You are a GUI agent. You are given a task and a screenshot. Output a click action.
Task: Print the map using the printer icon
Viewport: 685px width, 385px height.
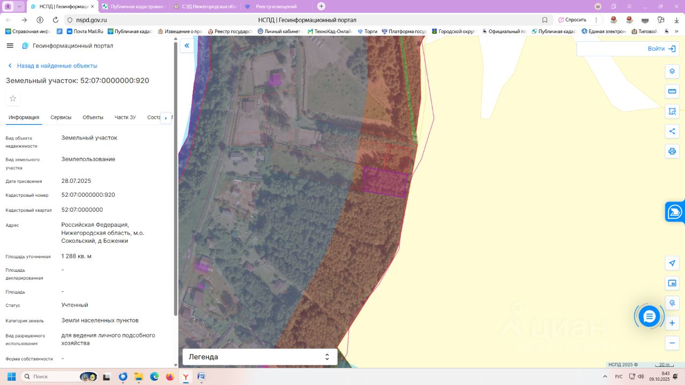[672, 151]
